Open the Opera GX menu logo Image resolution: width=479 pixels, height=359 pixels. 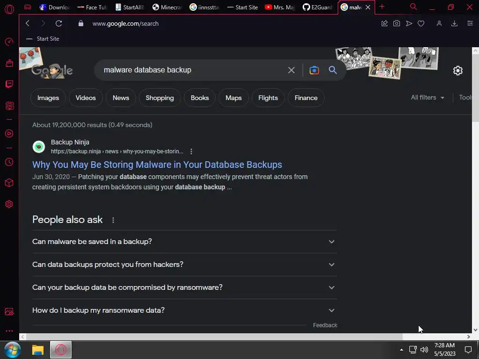9,9
